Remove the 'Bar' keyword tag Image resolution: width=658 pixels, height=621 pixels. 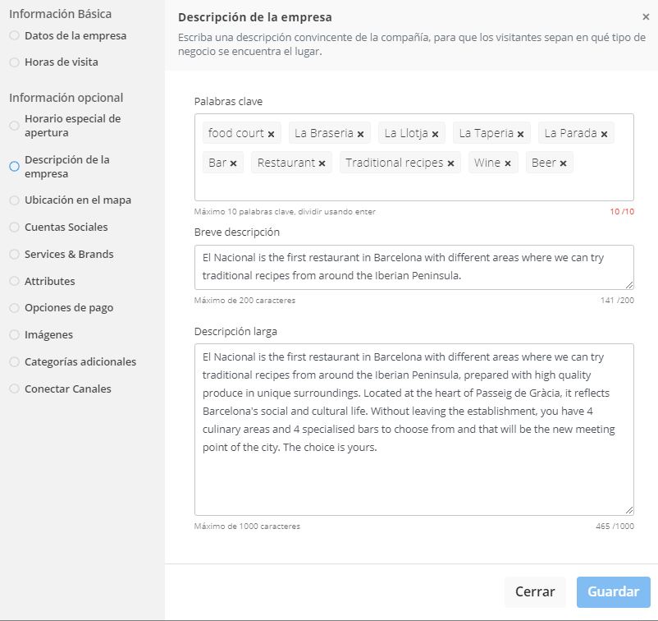click(233, 163)
